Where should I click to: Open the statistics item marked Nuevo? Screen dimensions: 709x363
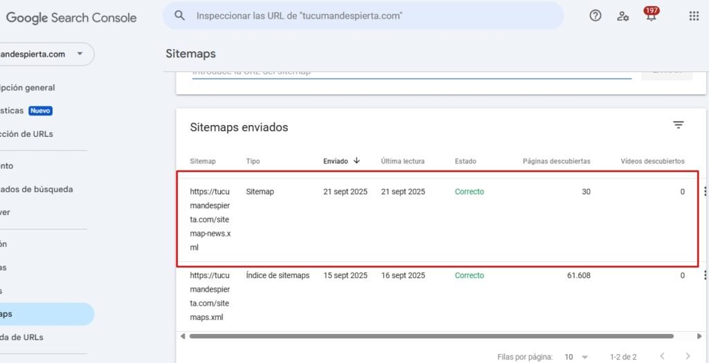pos(26,111)
